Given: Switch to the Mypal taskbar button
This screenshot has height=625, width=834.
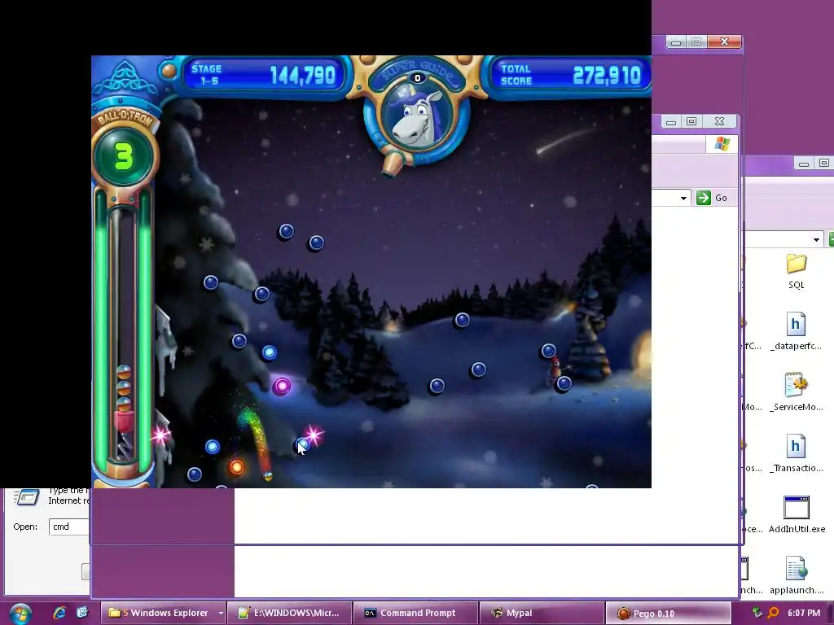Looking at the screenshot, I should [x=542, y=613].
